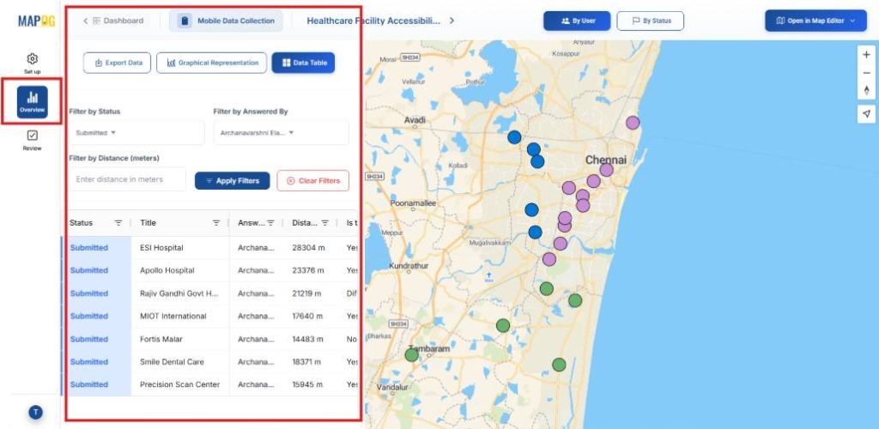Open Filter by Answered By dropdown
Screen dimensions: 879x429
[281, 133]
